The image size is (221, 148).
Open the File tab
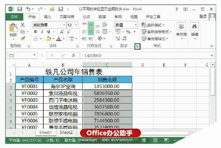point(14,17)
